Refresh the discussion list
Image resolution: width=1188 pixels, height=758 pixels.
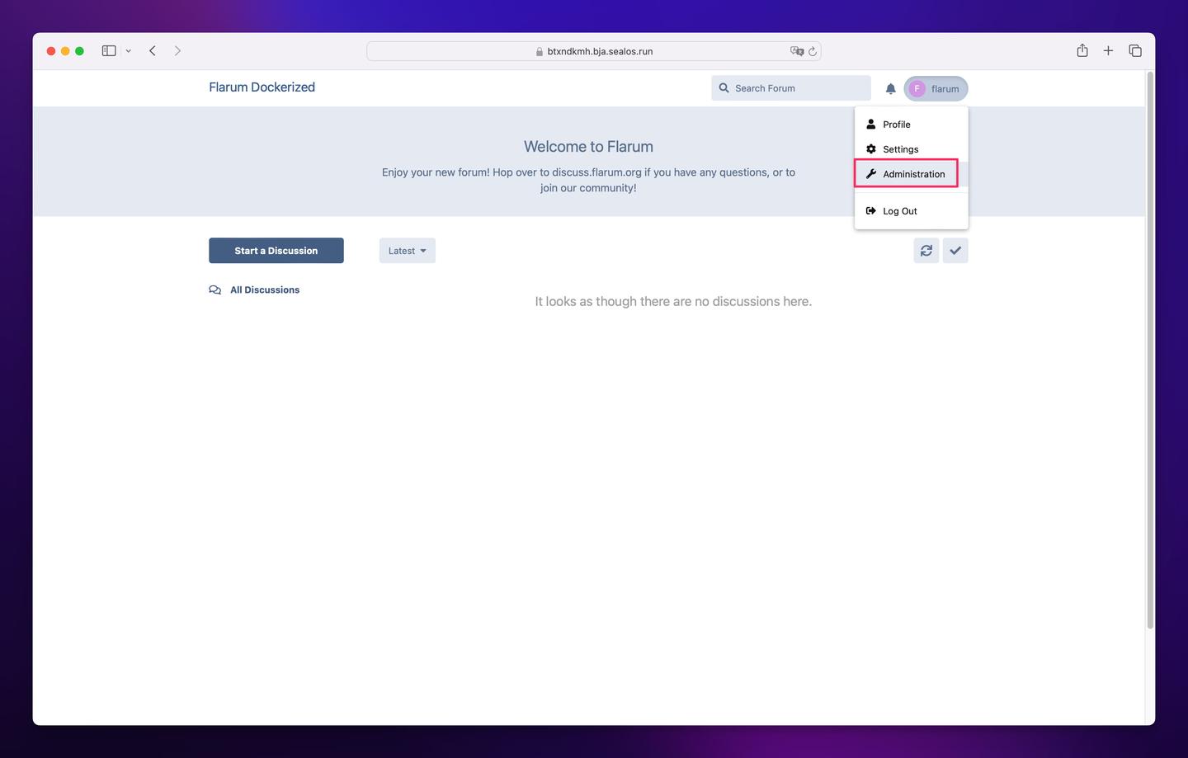[x=926, y=251]
